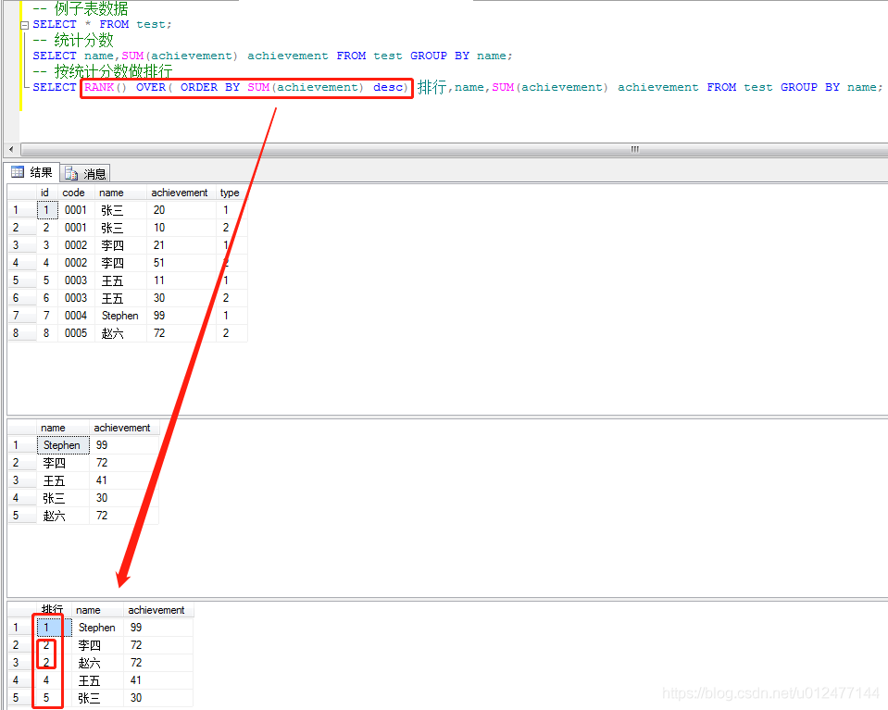Screen dimensions: 888x710
Task: Click the editor horizontal scrollbar left arrow
Action: (x=11, y=149)
